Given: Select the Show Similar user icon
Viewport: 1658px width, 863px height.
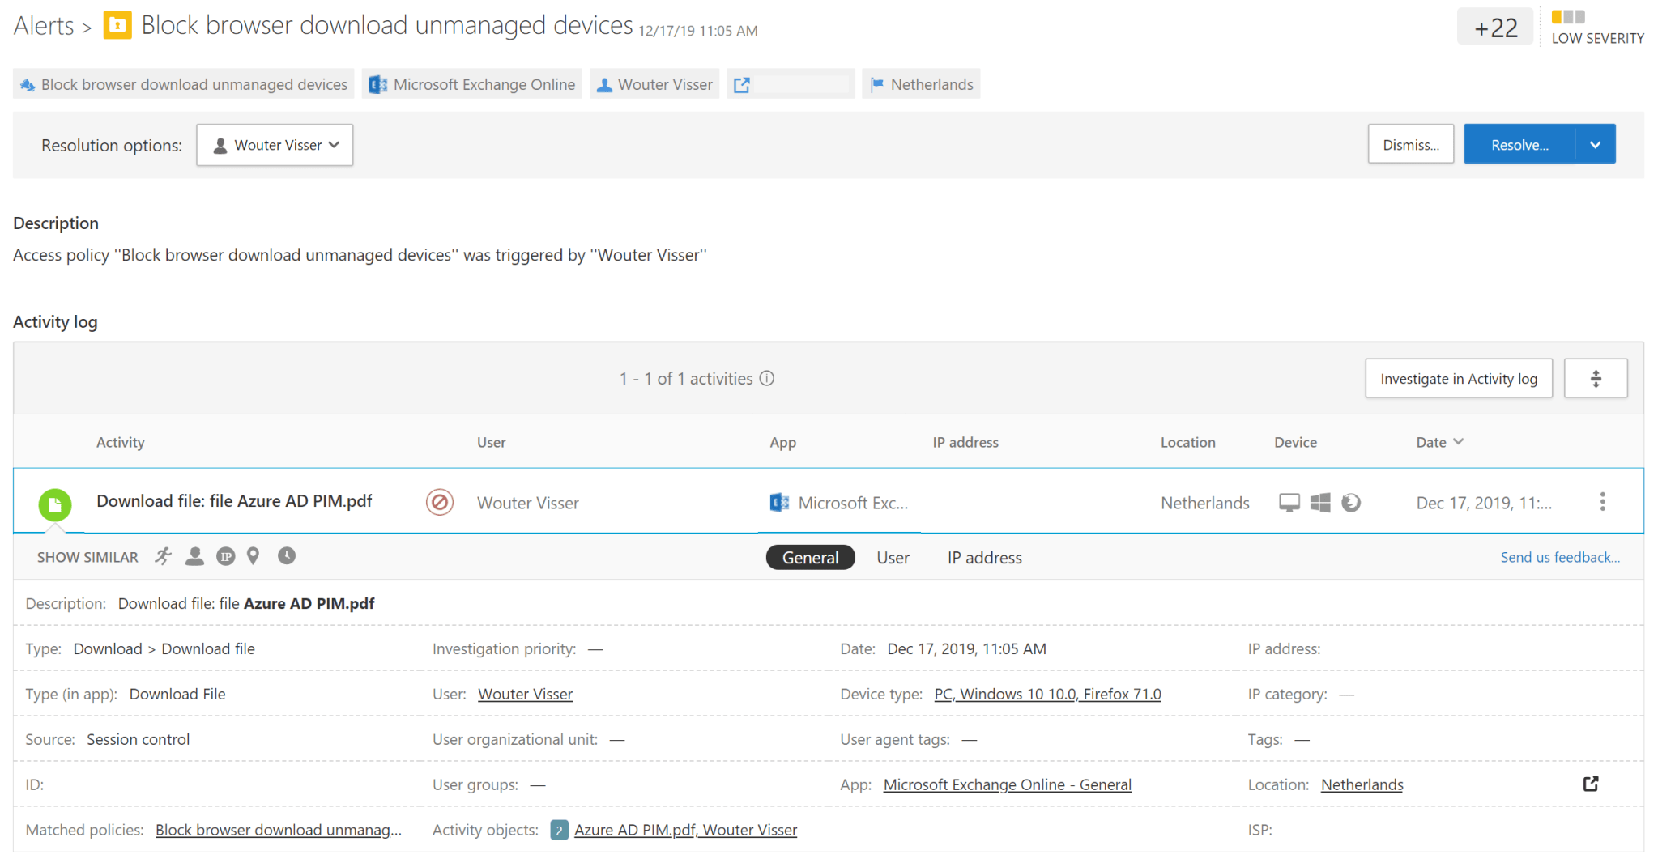Looking at the screenshot, I should (x=194, y=556).
